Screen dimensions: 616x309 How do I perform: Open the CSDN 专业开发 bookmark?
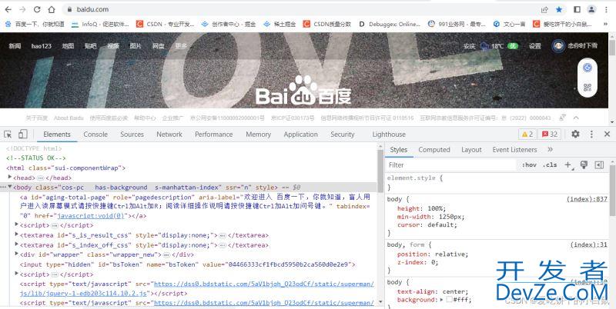[x=166, y=25]
